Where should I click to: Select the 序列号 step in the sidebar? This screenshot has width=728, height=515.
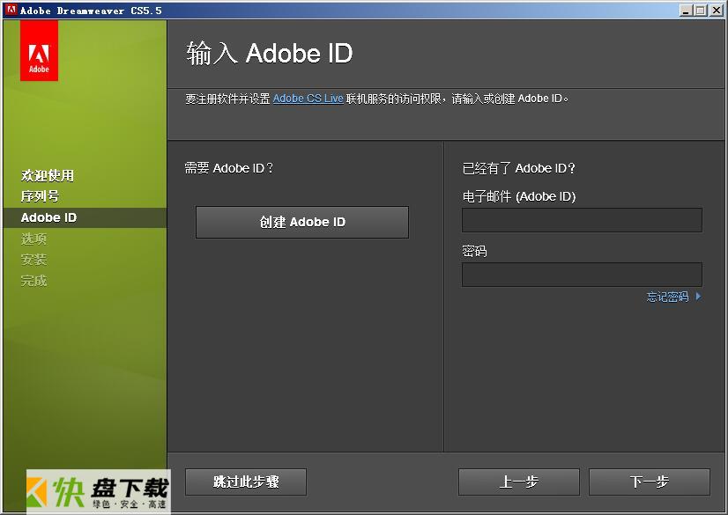pyautogui.click(x=40, y=196)
